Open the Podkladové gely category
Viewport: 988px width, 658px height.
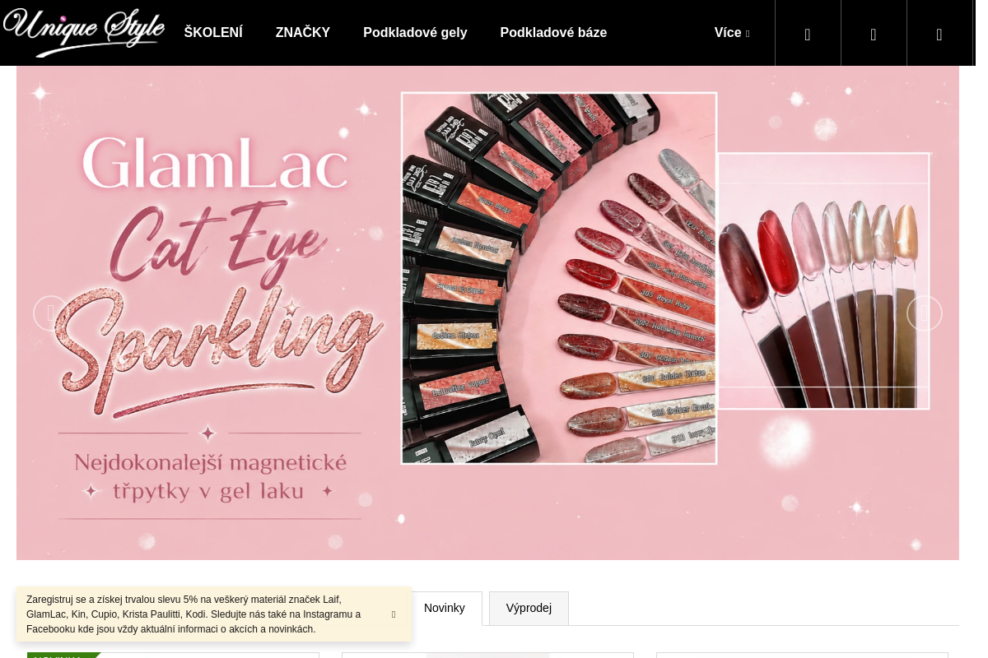pos(415,33)
